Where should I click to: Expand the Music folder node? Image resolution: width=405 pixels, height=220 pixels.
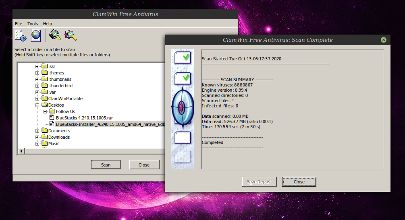(x=37, y=144)
